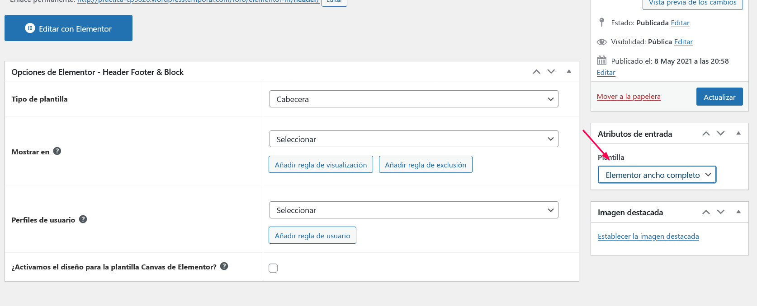Edit the publication date
Viewport: 757px width, 306px height.
[606, 72]
